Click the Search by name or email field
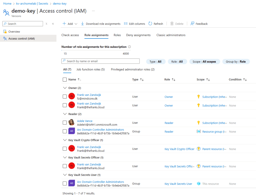Image resolution: width=256 pixels, height=195 pixels. (100, 61)
